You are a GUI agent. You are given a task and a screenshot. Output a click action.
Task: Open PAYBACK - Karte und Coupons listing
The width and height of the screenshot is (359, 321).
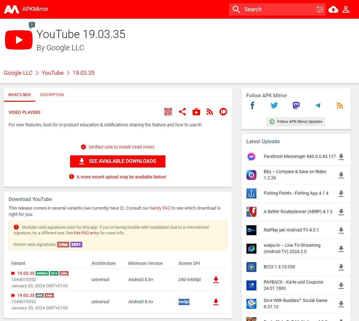(x=294, y=285)
